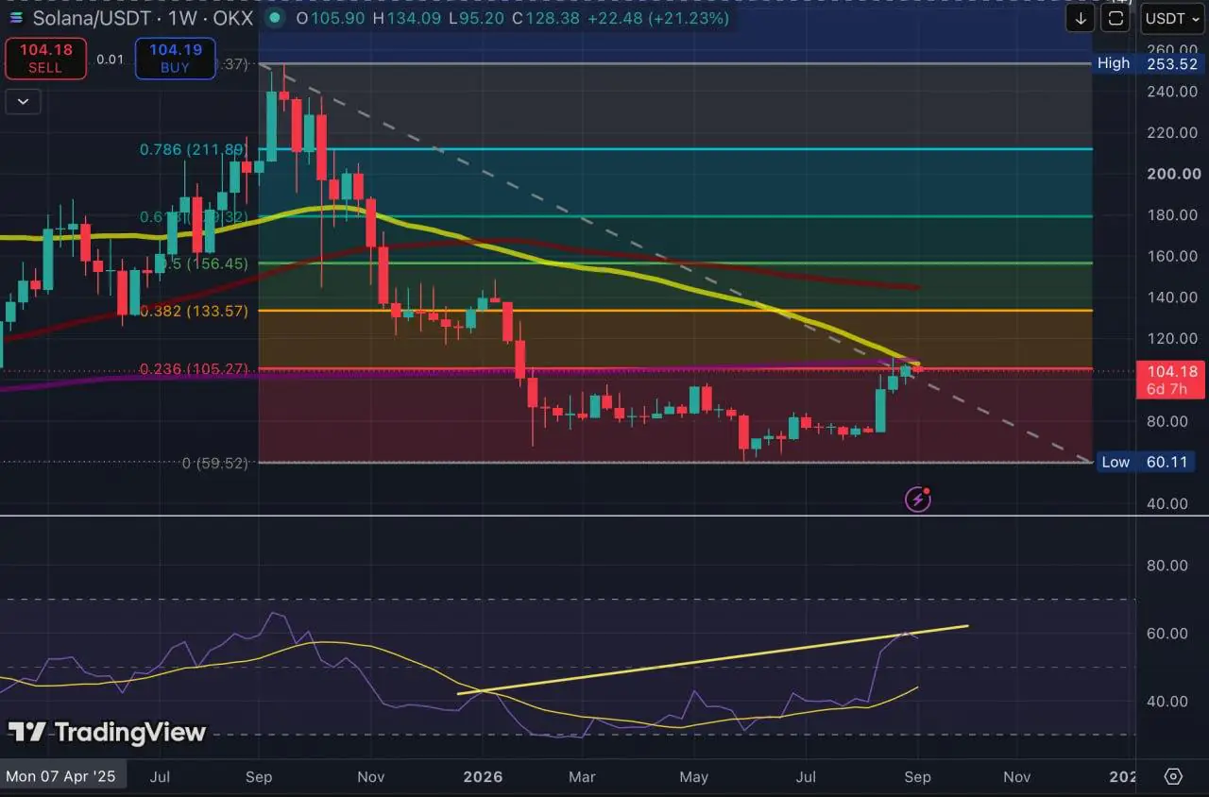Open chart settings gear icon
1209x797 pixels.
1173,776
